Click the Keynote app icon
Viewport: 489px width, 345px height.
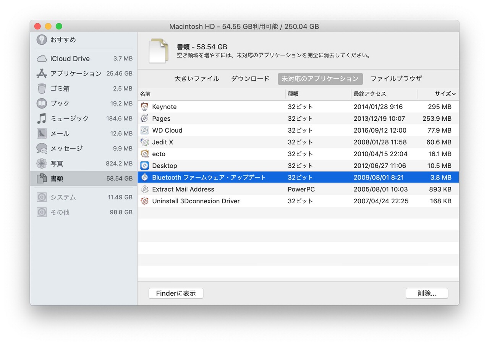click(144, 107)
